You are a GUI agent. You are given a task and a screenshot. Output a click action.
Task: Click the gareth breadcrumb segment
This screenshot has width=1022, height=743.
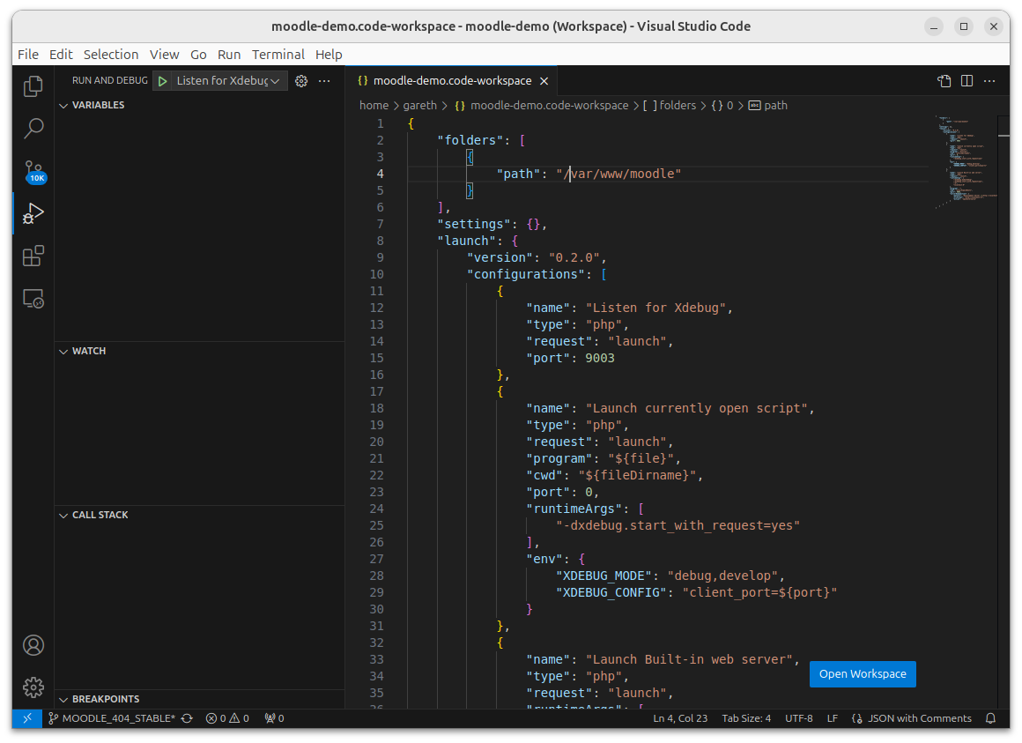[x=419, y=106]
